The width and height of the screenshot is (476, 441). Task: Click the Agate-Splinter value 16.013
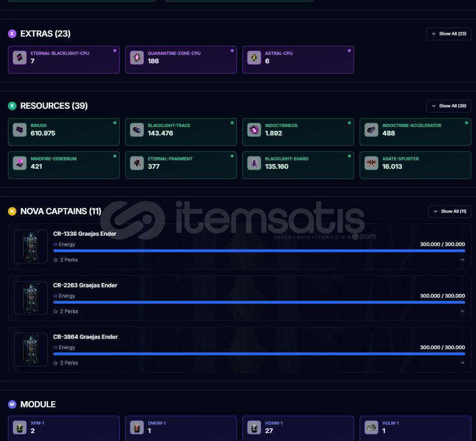point(392,166)
